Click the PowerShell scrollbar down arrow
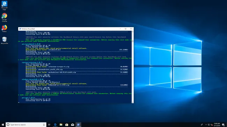The image size is (227, 127). [x=133, y=102]
